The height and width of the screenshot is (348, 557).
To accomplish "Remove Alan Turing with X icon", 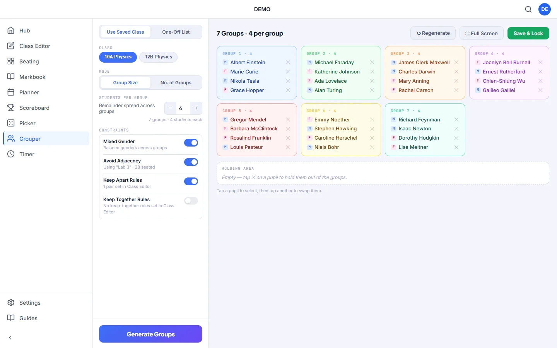I will [372, 90].
